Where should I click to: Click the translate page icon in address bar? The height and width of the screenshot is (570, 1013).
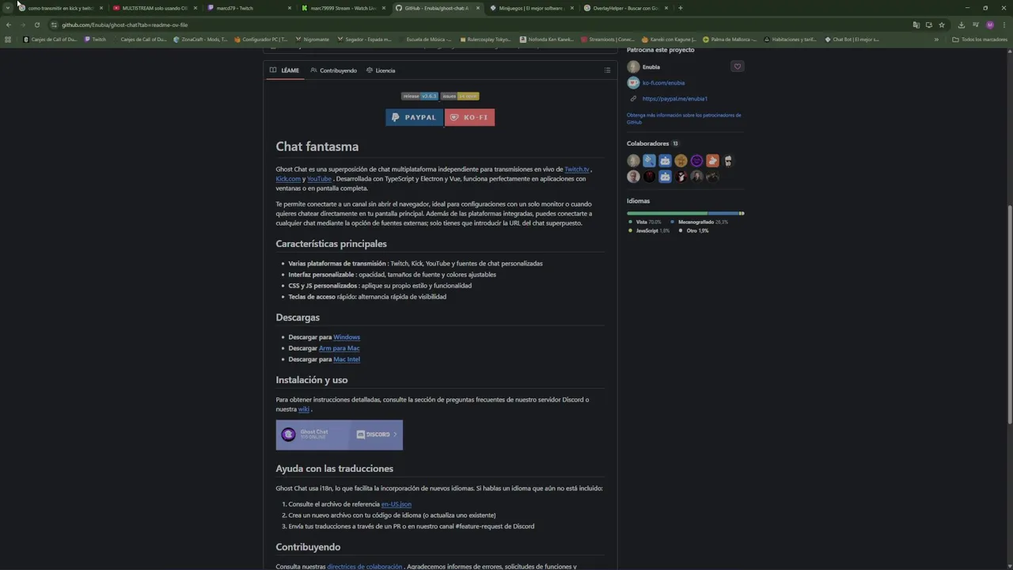[916, 25]
